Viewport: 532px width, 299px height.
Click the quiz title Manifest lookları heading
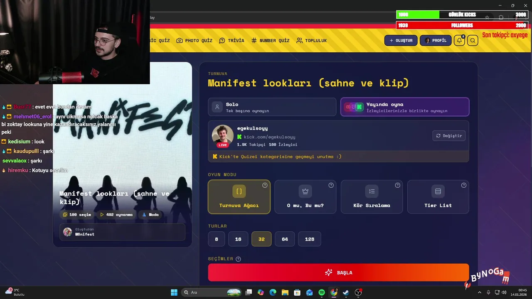(308, 83)
